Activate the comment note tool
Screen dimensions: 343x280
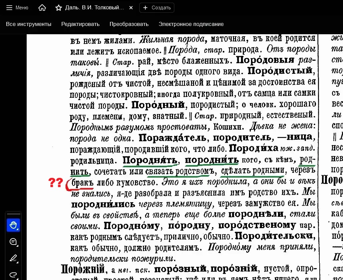point(13,242)
